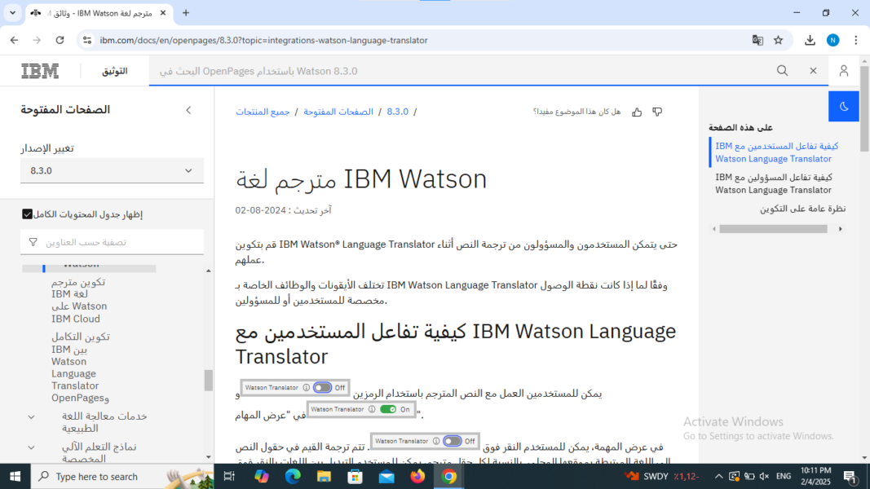Toggle the show full table of contents checkbox
870x489 pixels.
(x=27, y=214)
